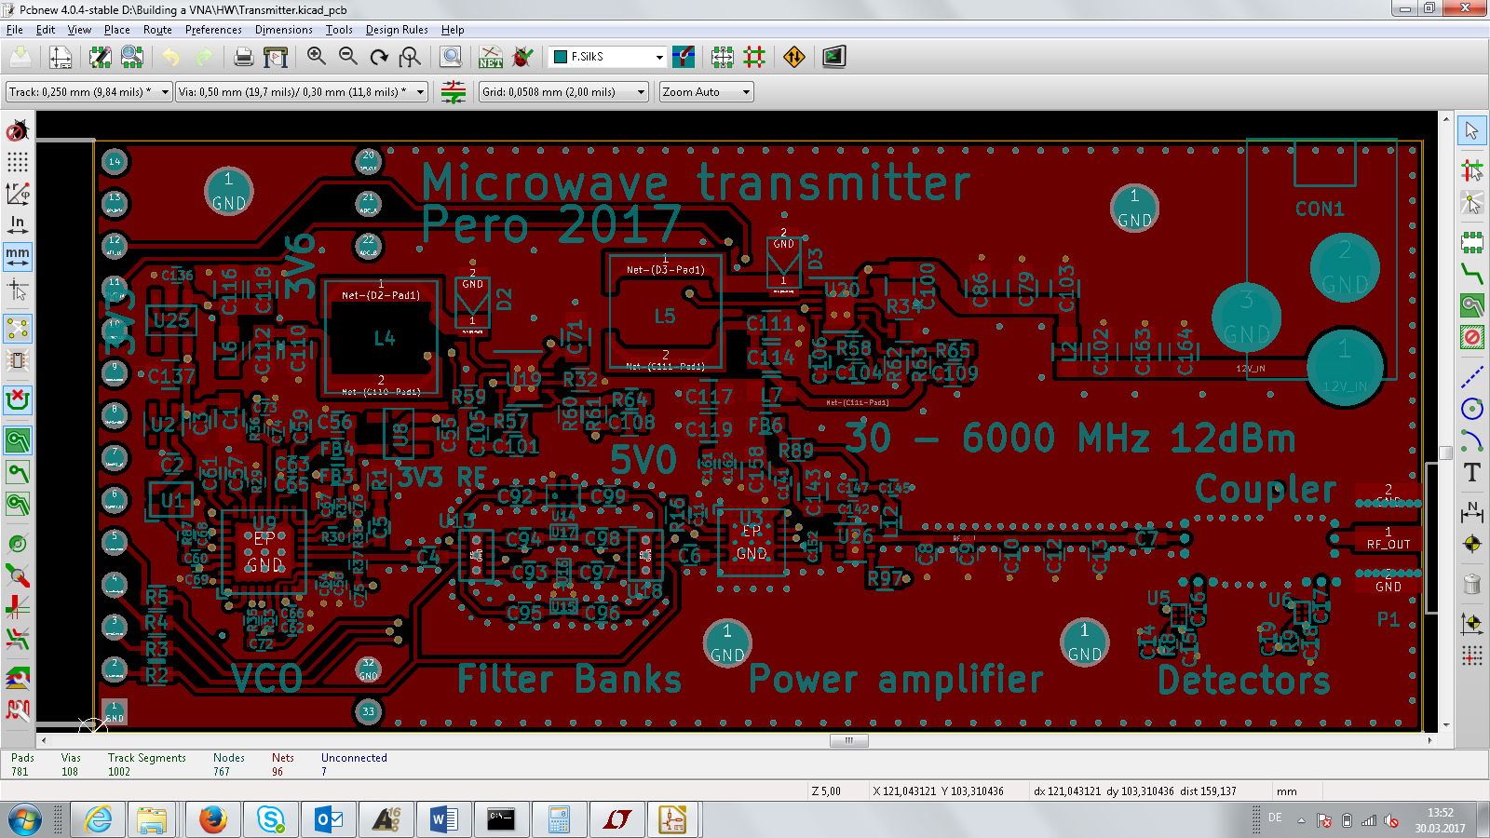Toggle units to millimeters

(x=18, y=255)
